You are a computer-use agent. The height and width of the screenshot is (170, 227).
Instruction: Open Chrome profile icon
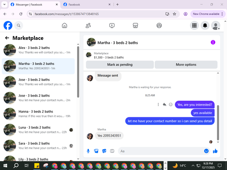(x=185, y=14)
